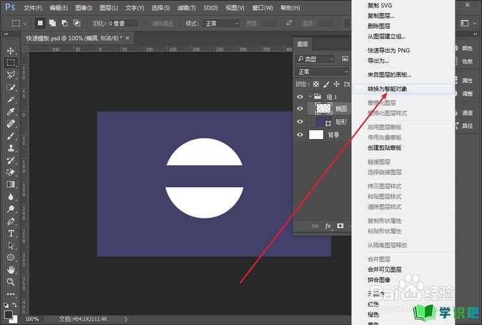
Task: Toggle visibility of 椭圆 layer
Action: (x=300, y=109)
